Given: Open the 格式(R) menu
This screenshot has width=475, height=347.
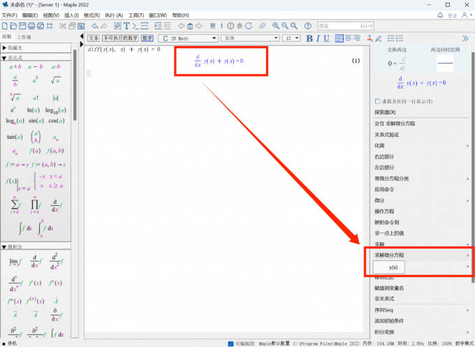Looking at the screenshot, I should [91, 15].
